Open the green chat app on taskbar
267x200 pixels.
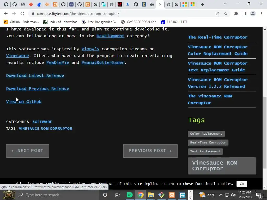pos(130,195)
